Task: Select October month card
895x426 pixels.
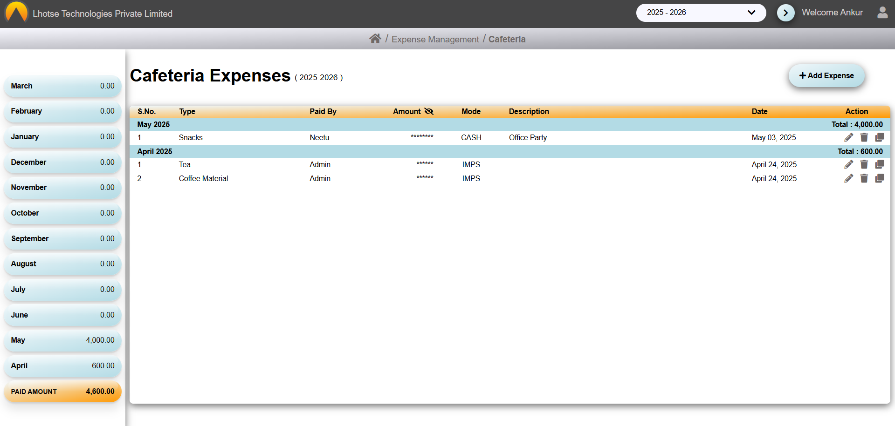Action: click(x=62, y=213)
